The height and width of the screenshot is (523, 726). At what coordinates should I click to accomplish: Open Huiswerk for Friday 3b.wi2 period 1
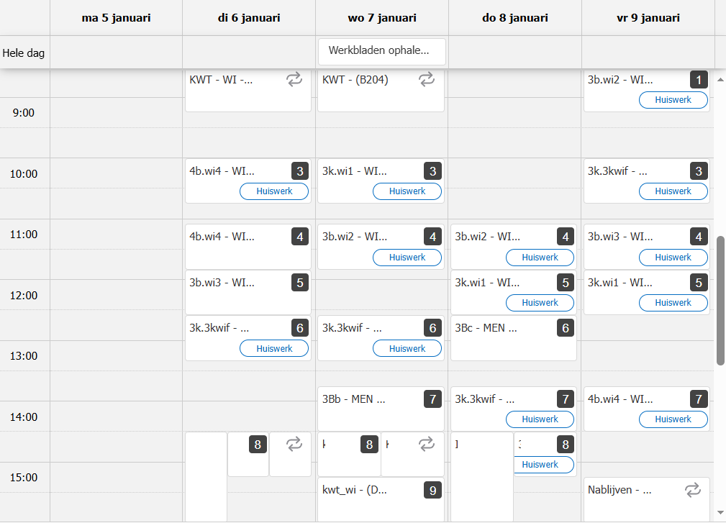673,100
